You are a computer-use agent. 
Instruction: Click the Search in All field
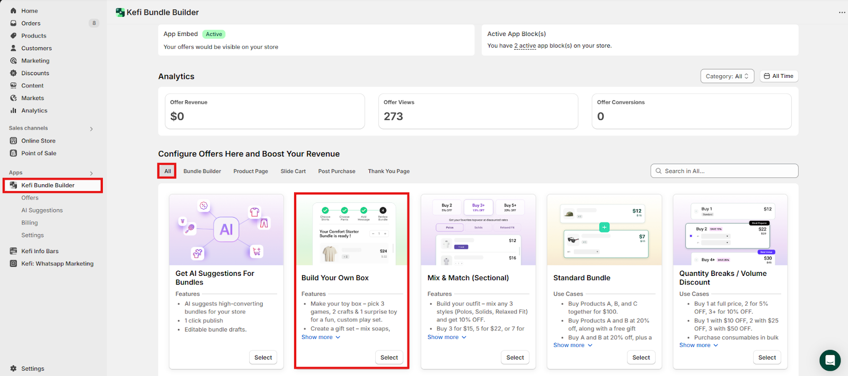(724, 171)
